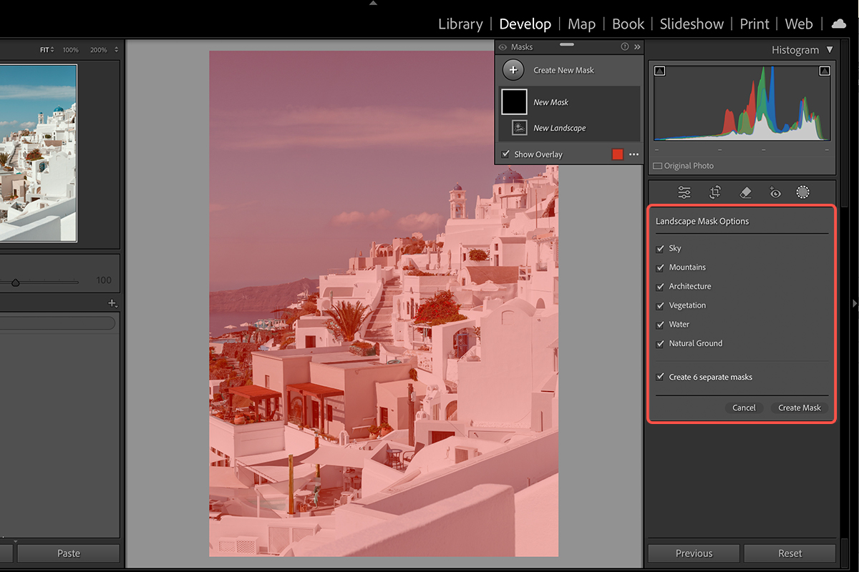The image size is (859, 572).
Task: Open the Masking tool circle icon
Action: click(x=803, y=192)
